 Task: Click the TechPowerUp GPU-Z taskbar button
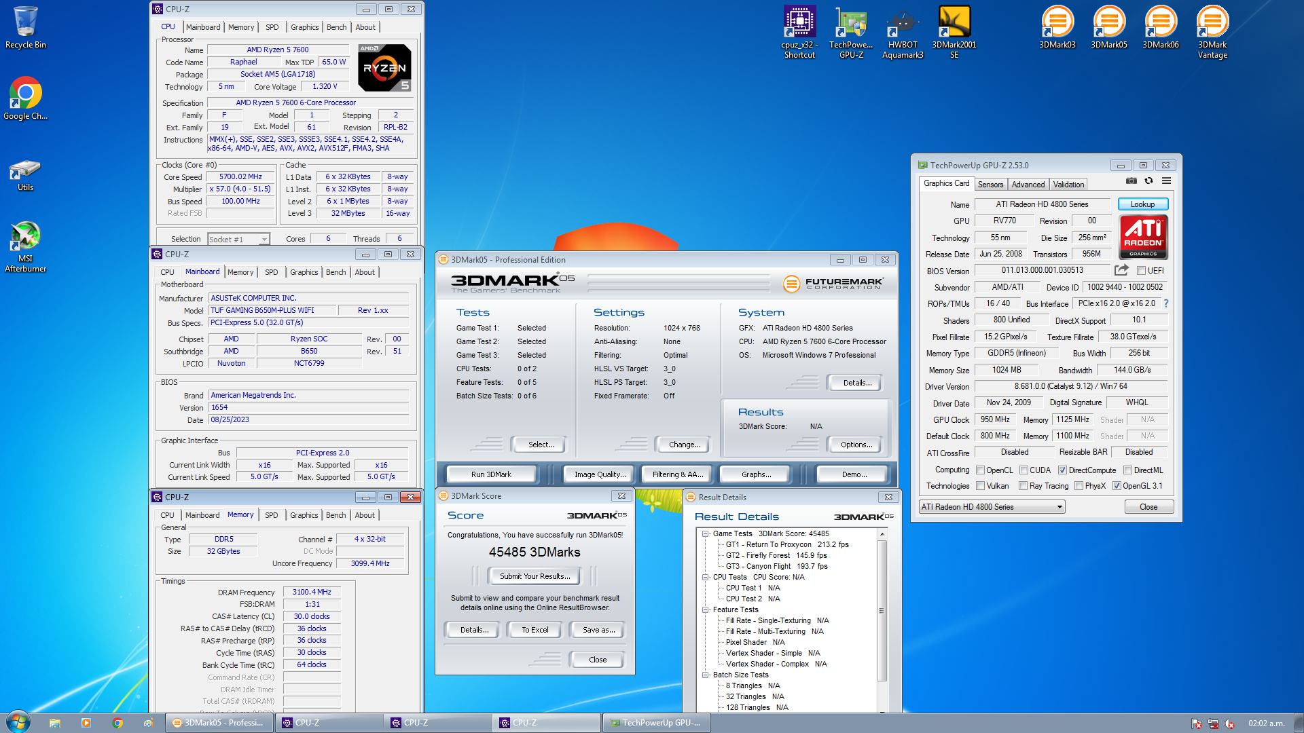[655, 723]
